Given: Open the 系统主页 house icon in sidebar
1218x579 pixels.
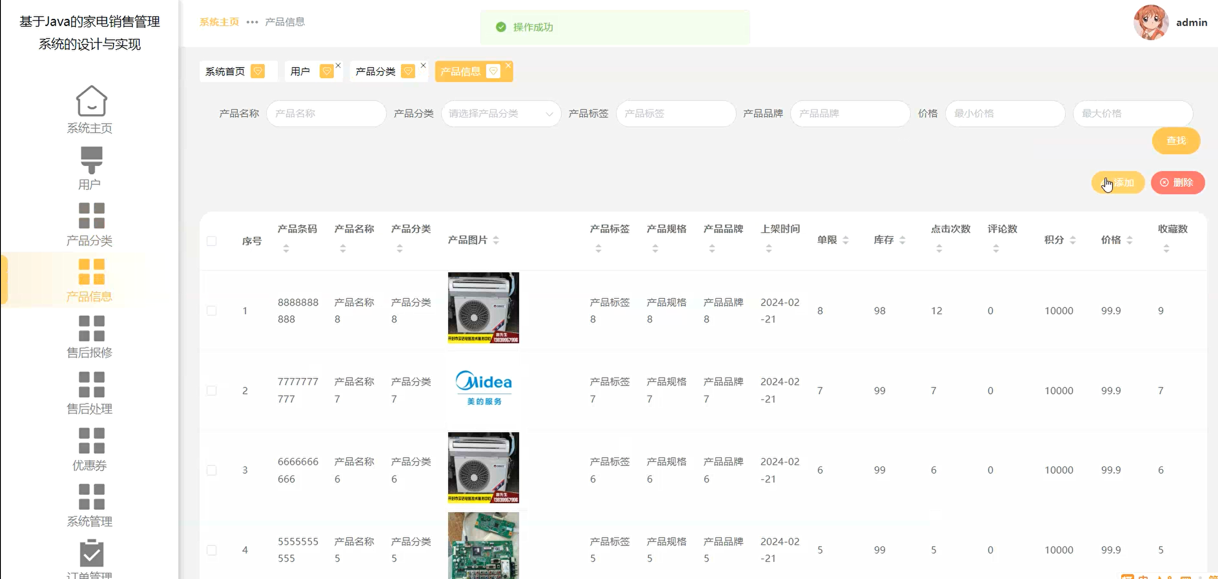Looking at the screenshot, I should pos(91,101).
